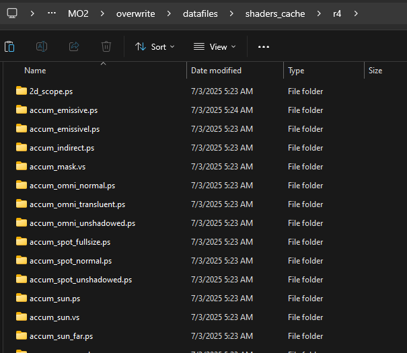Select the accum_spot_fullsize.ps folder

click(x=70, y=242)
